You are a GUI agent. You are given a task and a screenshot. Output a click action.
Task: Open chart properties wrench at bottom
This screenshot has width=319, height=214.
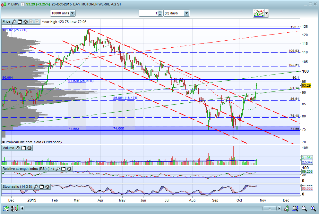coord(286,208)
